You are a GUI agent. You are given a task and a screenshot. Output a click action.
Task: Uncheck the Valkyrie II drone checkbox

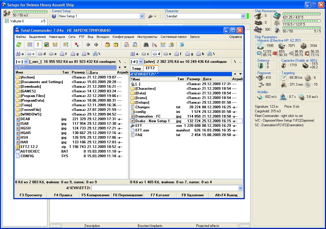(x=7, y=21)
